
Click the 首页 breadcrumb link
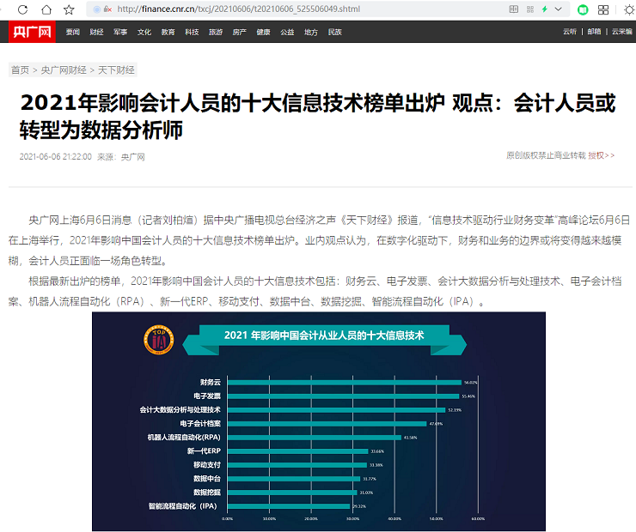[x=19, y=70]
